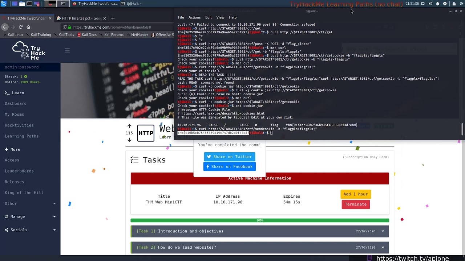The image size is (465, 261).
Task: Open the Kali Training bookmark
Action: click(x=38, y=35)
